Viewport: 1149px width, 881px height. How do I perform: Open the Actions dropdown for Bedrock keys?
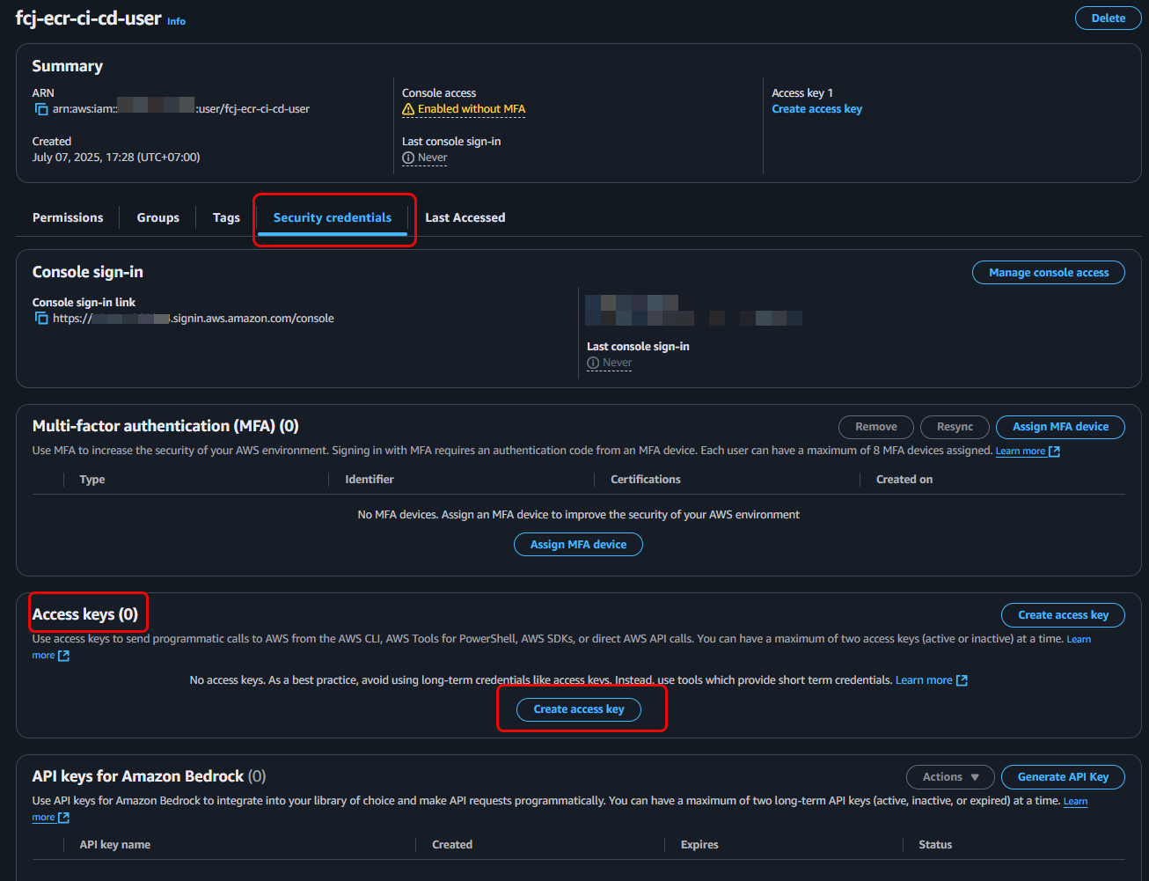(x=950, y=777)
